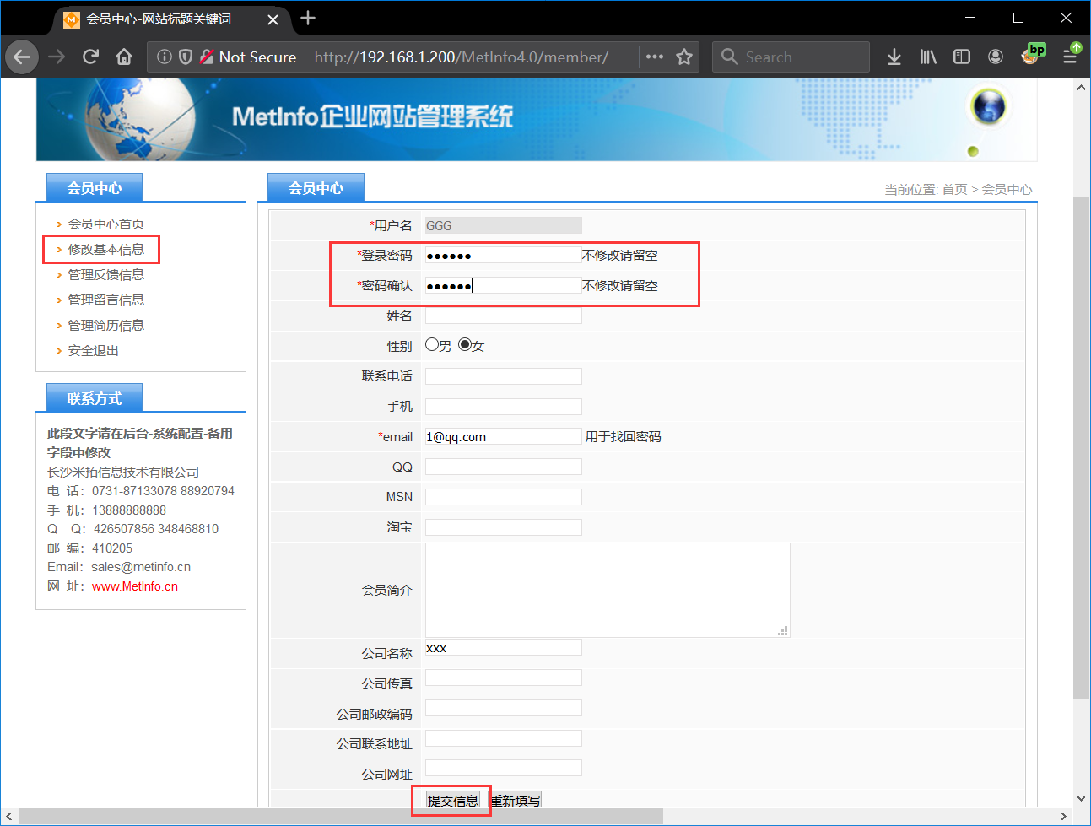Show site information icon in address bar
Screen dimensions: 1091x826
pyautogui.click(x=165, y=57)
